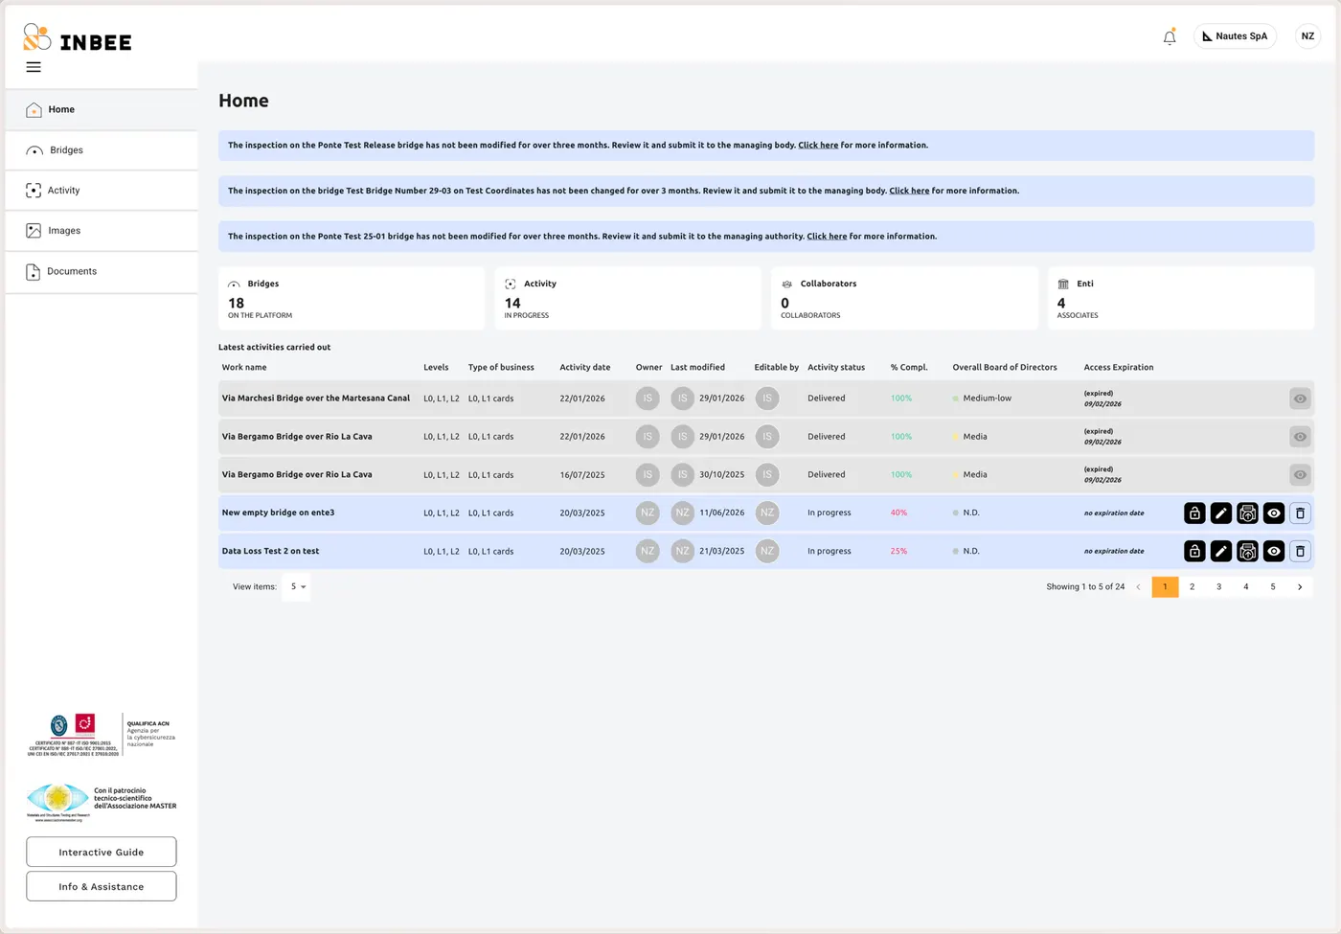Viewport: 1341px width, 934px height.
Task: Click eye icon for Via Marchesi Bridge row
Action: coord(1300,399)
